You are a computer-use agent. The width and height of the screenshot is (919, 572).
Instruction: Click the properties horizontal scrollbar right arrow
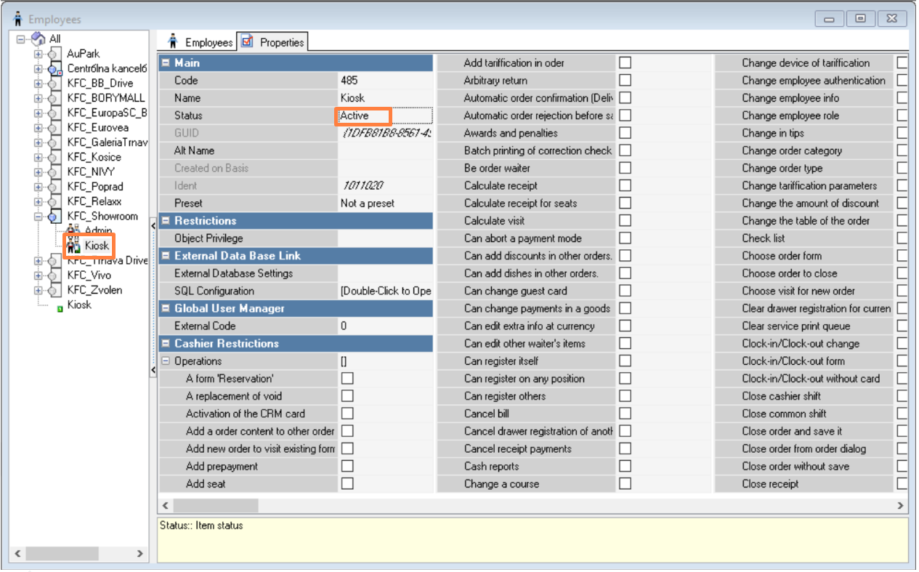coord(901,505)
